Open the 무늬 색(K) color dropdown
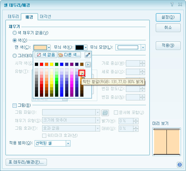The image size is (186, 171). coord(86,48)
